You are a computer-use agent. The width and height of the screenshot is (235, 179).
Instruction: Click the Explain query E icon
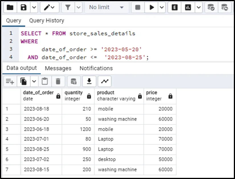pos(175,8)
